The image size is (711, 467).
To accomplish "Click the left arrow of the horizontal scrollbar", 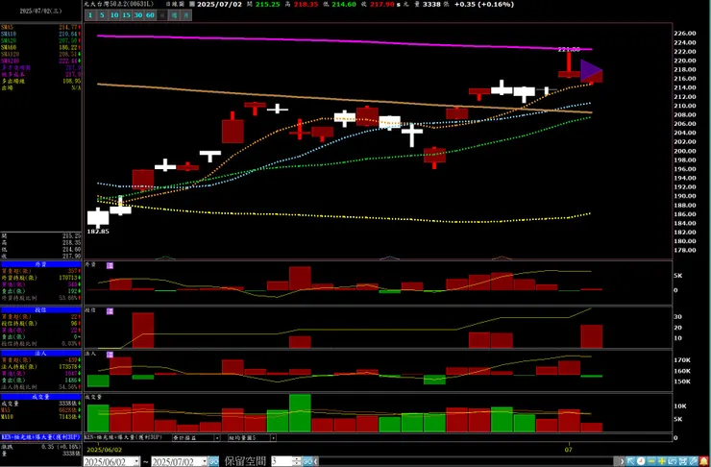I will point(316,461).
